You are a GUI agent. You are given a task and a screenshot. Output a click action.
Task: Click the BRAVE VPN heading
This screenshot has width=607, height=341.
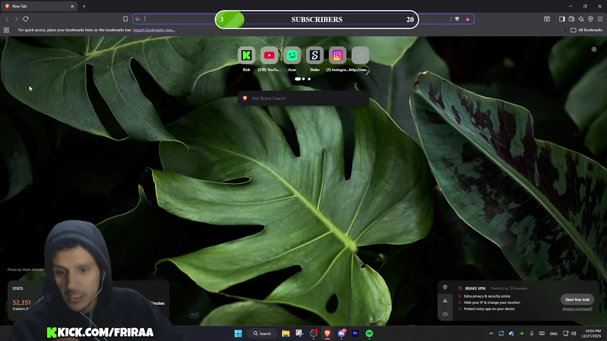point(475,288)
